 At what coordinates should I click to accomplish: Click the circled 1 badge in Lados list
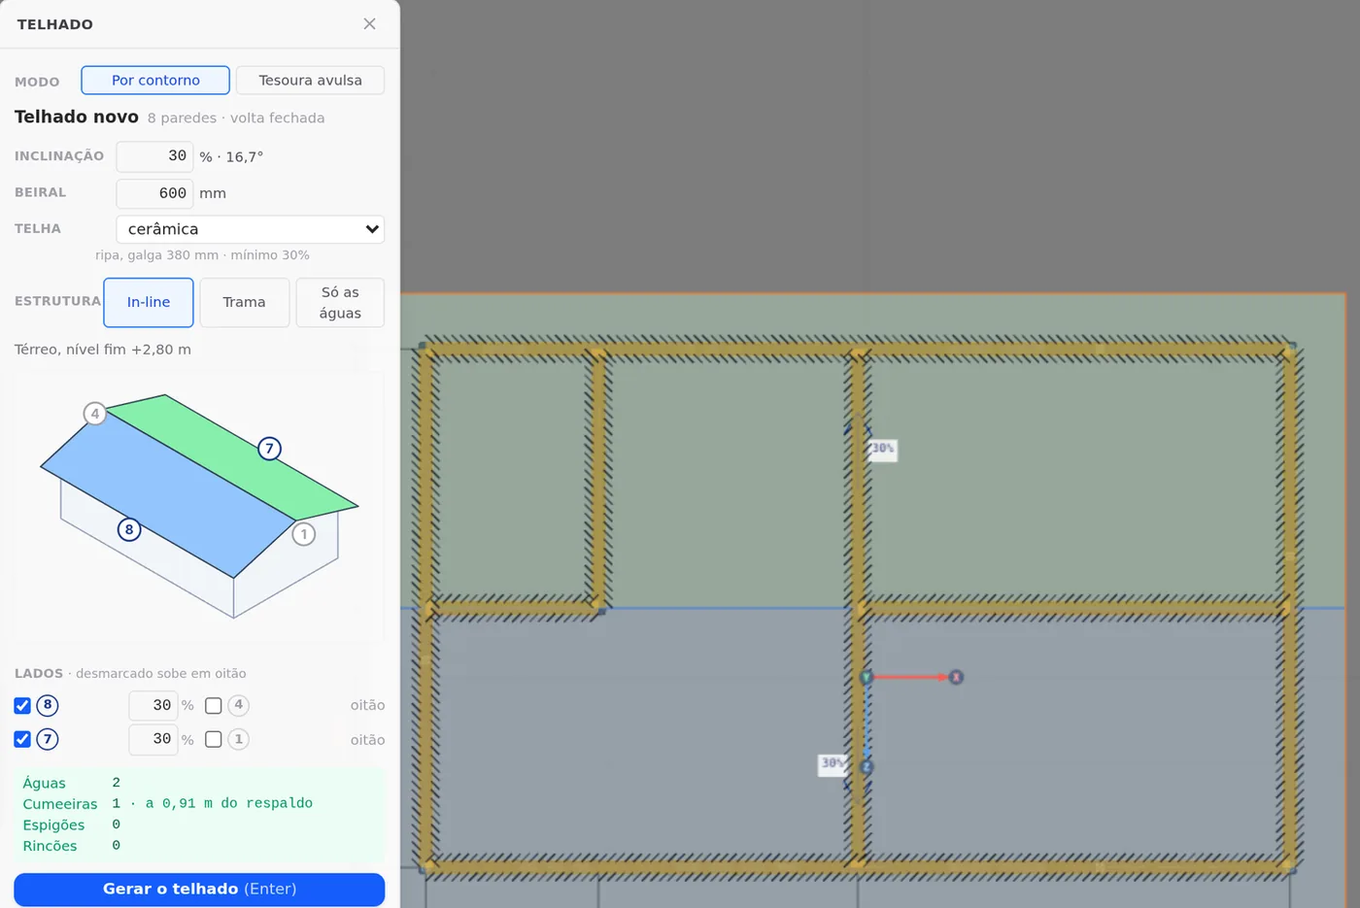(239, 740)
